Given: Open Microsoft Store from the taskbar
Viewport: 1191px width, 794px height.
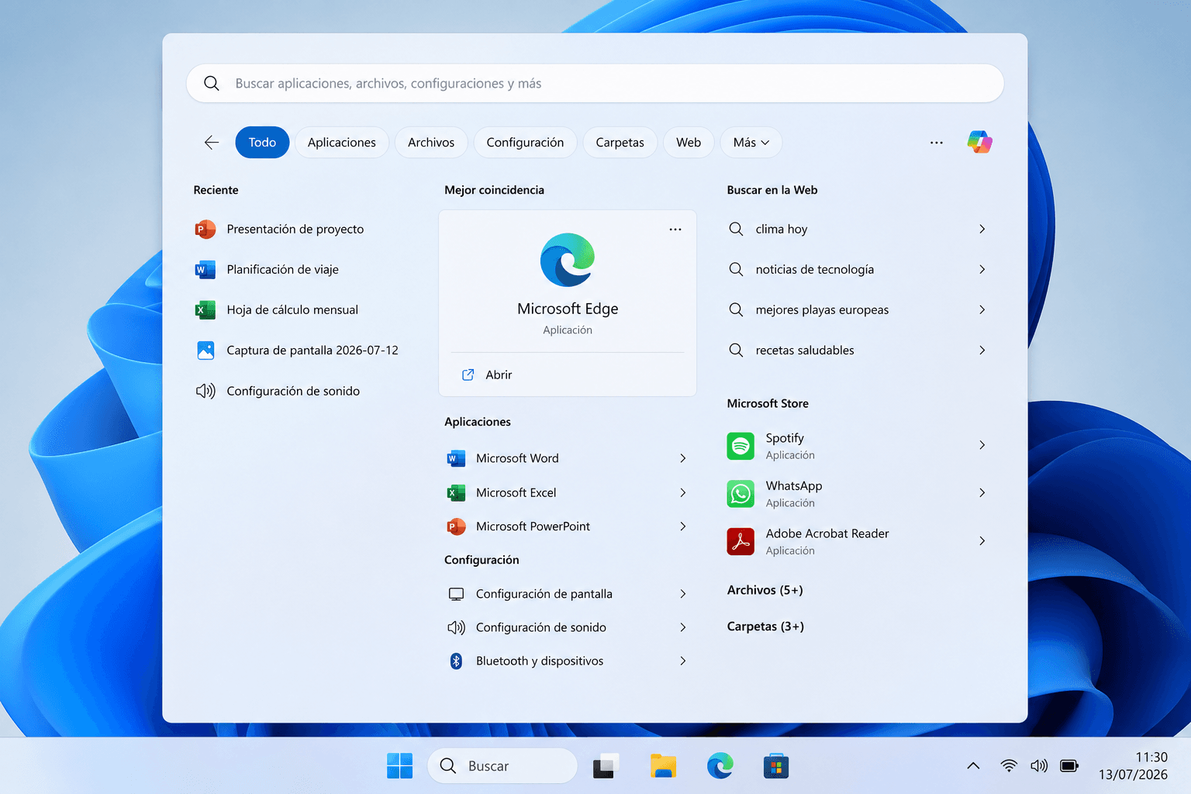Looking at the screenshot, I should tap(776, 766).
